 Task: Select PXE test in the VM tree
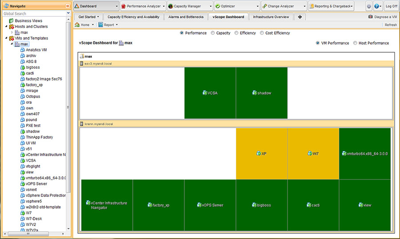33,125
